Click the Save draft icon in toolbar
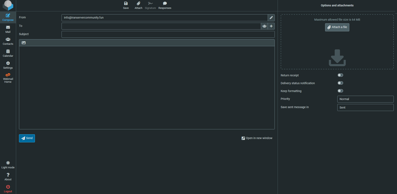The height and width of the screenshot is (194, 397). (x=126, y=5)
